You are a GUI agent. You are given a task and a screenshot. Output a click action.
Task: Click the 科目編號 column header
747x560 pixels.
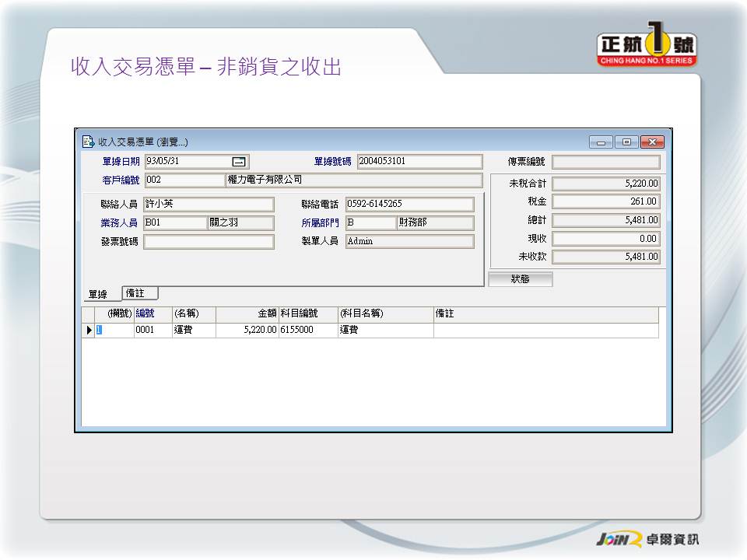click(299, 314)
